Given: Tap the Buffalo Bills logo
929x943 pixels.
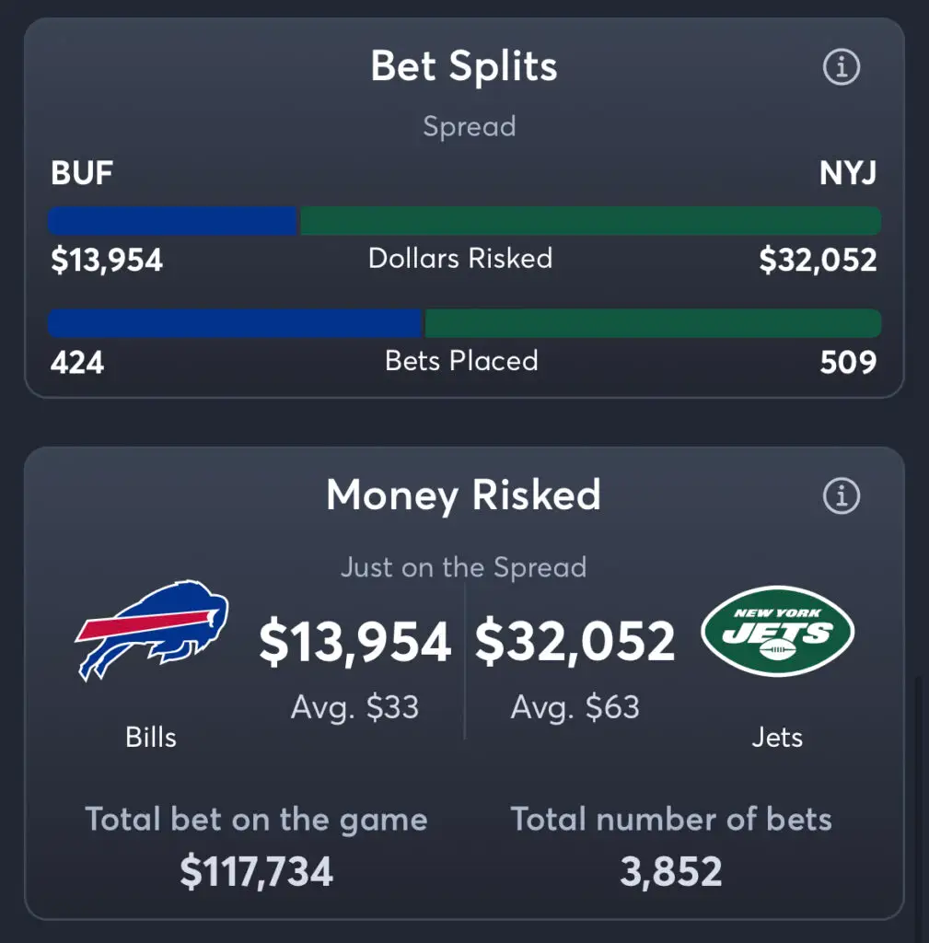Looking at the screenshot, I should click(152, 630).
